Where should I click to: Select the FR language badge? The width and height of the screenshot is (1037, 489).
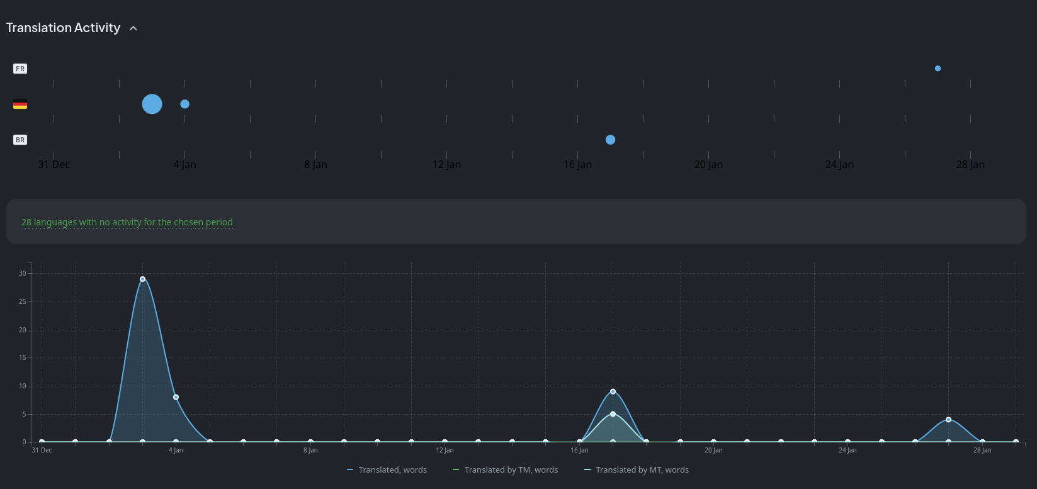(x=20, y=69)
